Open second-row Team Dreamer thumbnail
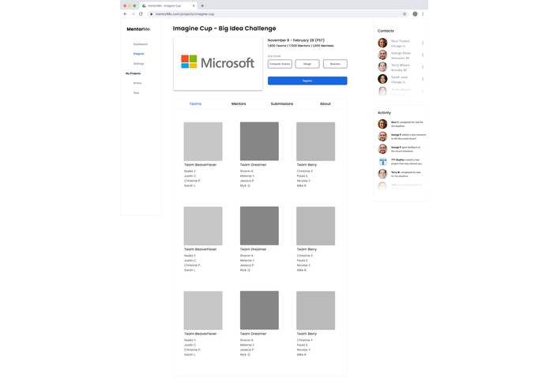 tap(259, 226)
